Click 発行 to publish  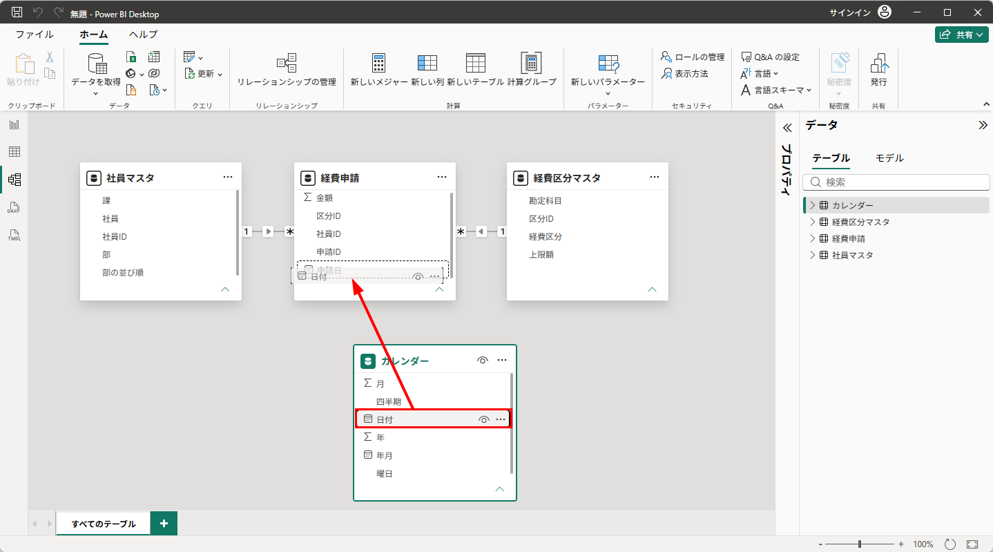pos(878,71)
